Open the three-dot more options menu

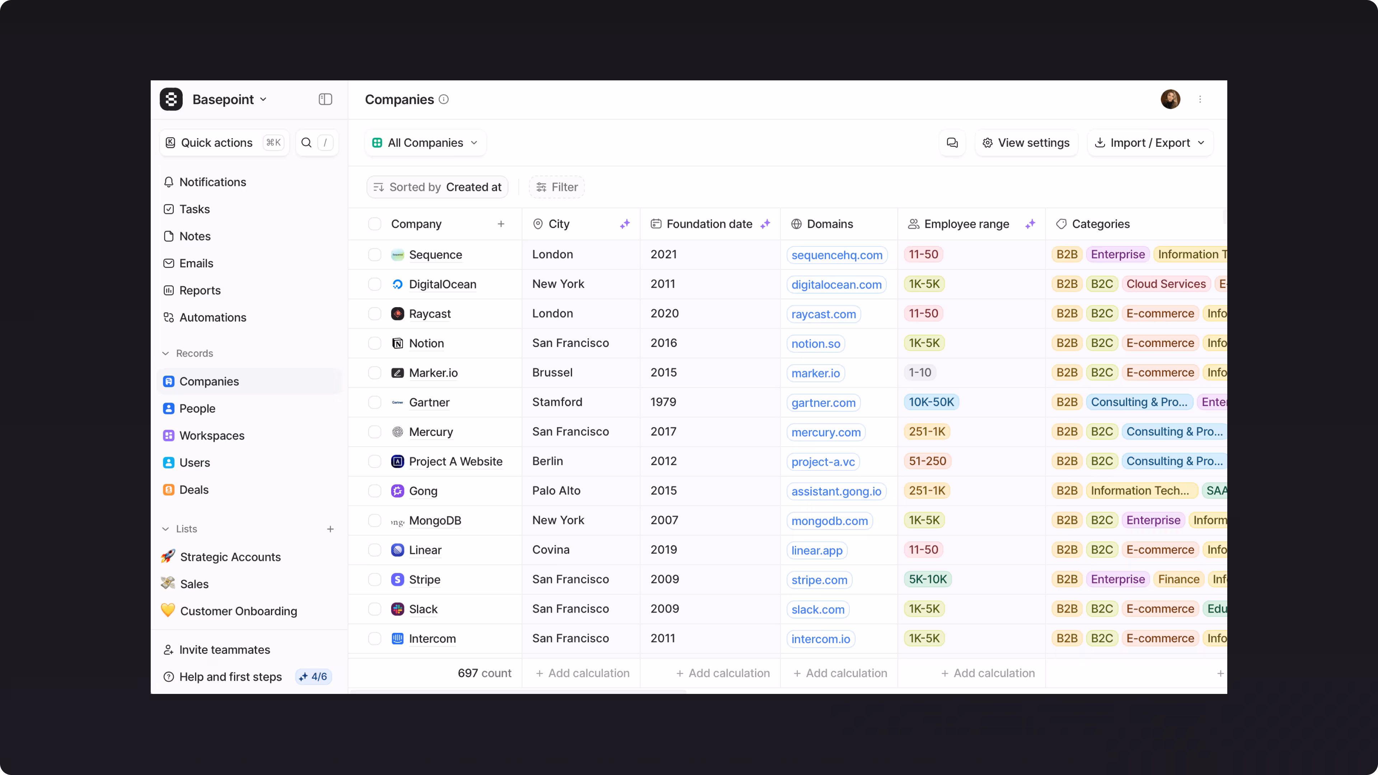(x=1200, y=99)
